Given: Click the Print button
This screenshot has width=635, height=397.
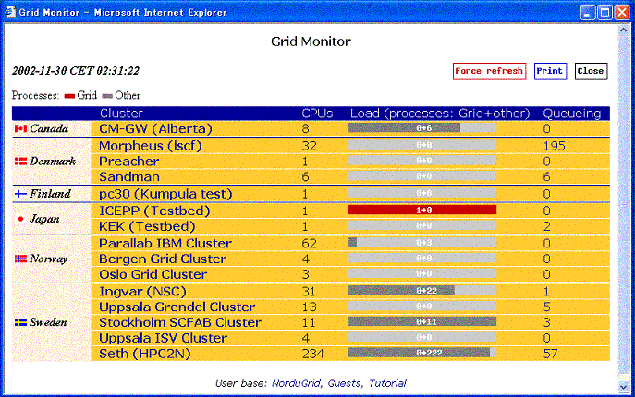Looking at the screenshot, I should click(x=550, y=71).
